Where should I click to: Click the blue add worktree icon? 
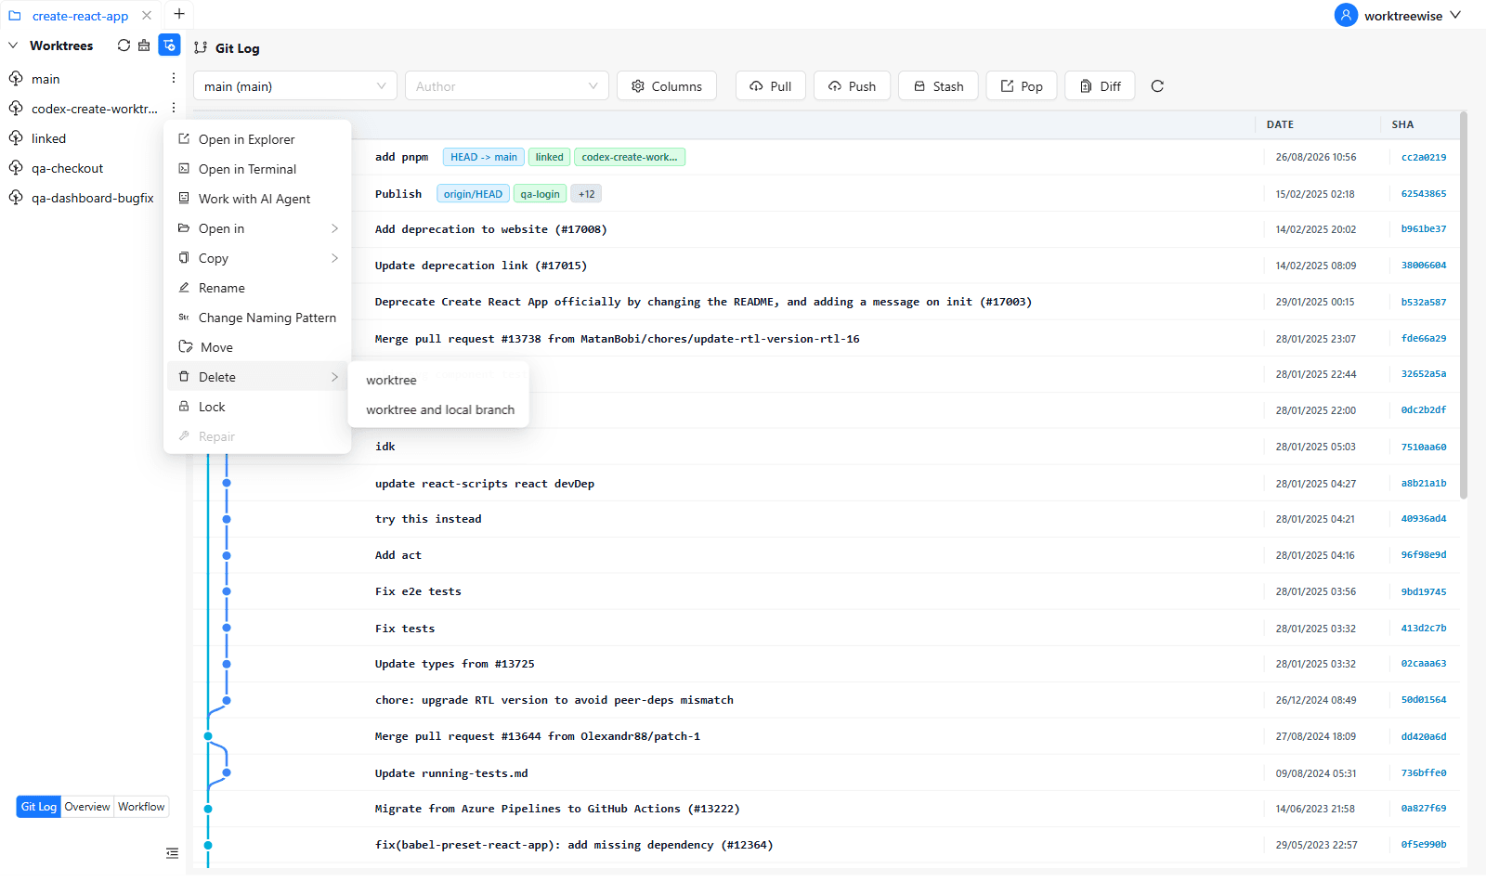pos(169,45)
